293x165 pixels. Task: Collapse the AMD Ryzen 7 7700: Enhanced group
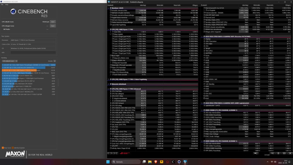click(x=108, y=89)
